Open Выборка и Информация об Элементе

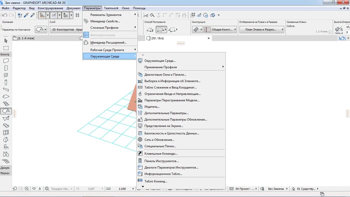click(181, 81)
